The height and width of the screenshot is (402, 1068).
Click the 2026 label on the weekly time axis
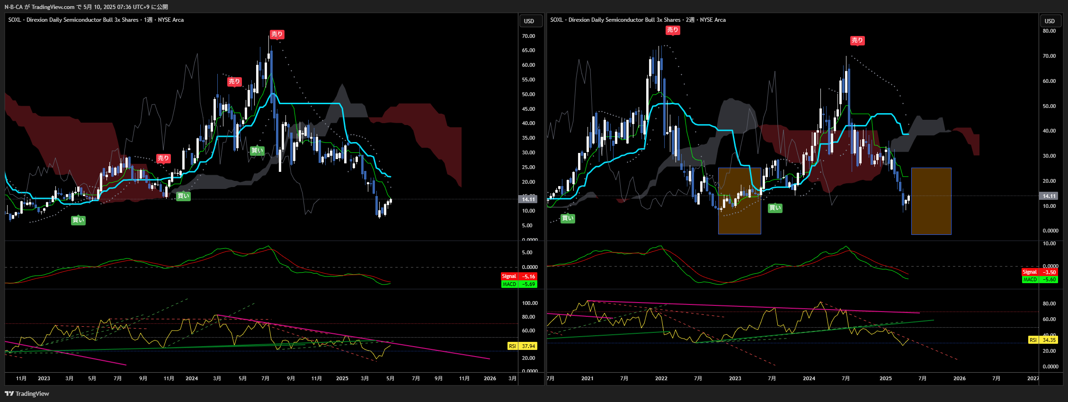point(490,378)
